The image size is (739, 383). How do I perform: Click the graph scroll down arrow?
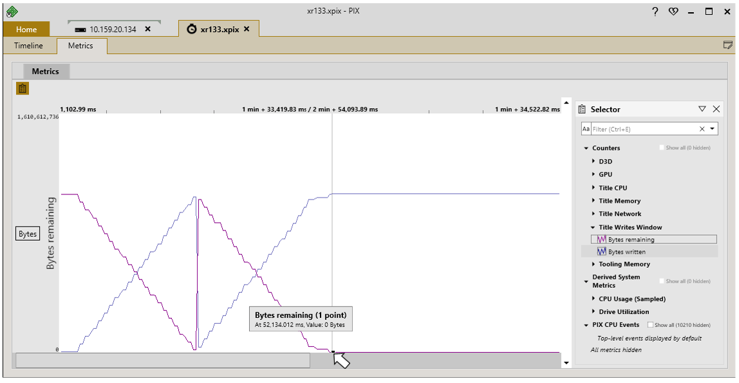(x=566, y=363)
